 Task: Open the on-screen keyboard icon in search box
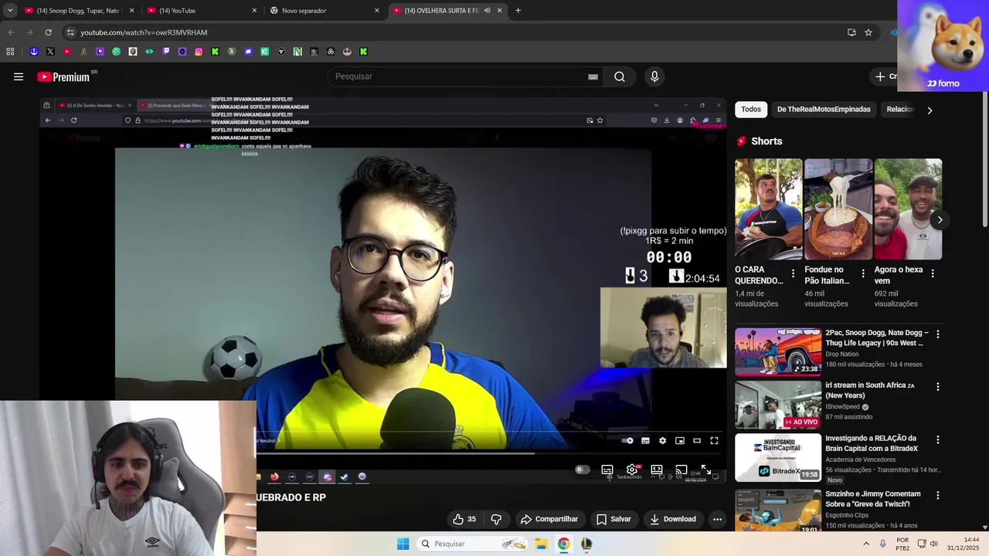tap(593, 76)
